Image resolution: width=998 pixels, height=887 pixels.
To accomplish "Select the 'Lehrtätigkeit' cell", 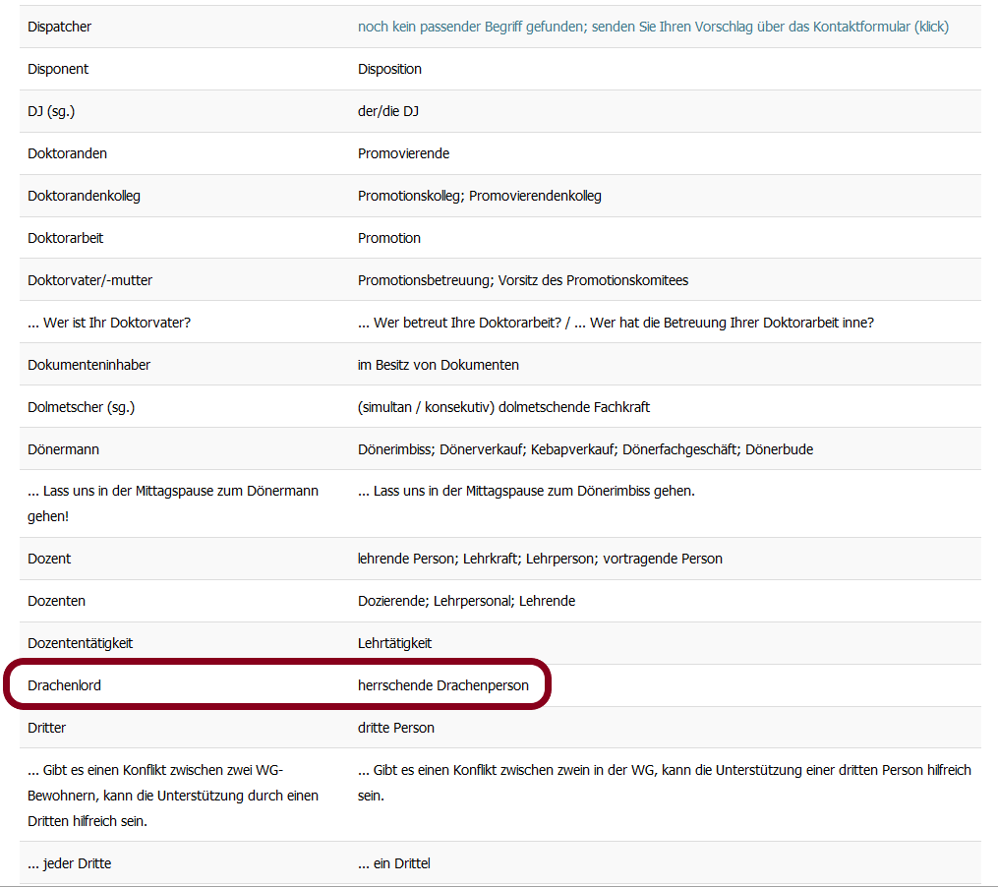I will pos(394,643).
